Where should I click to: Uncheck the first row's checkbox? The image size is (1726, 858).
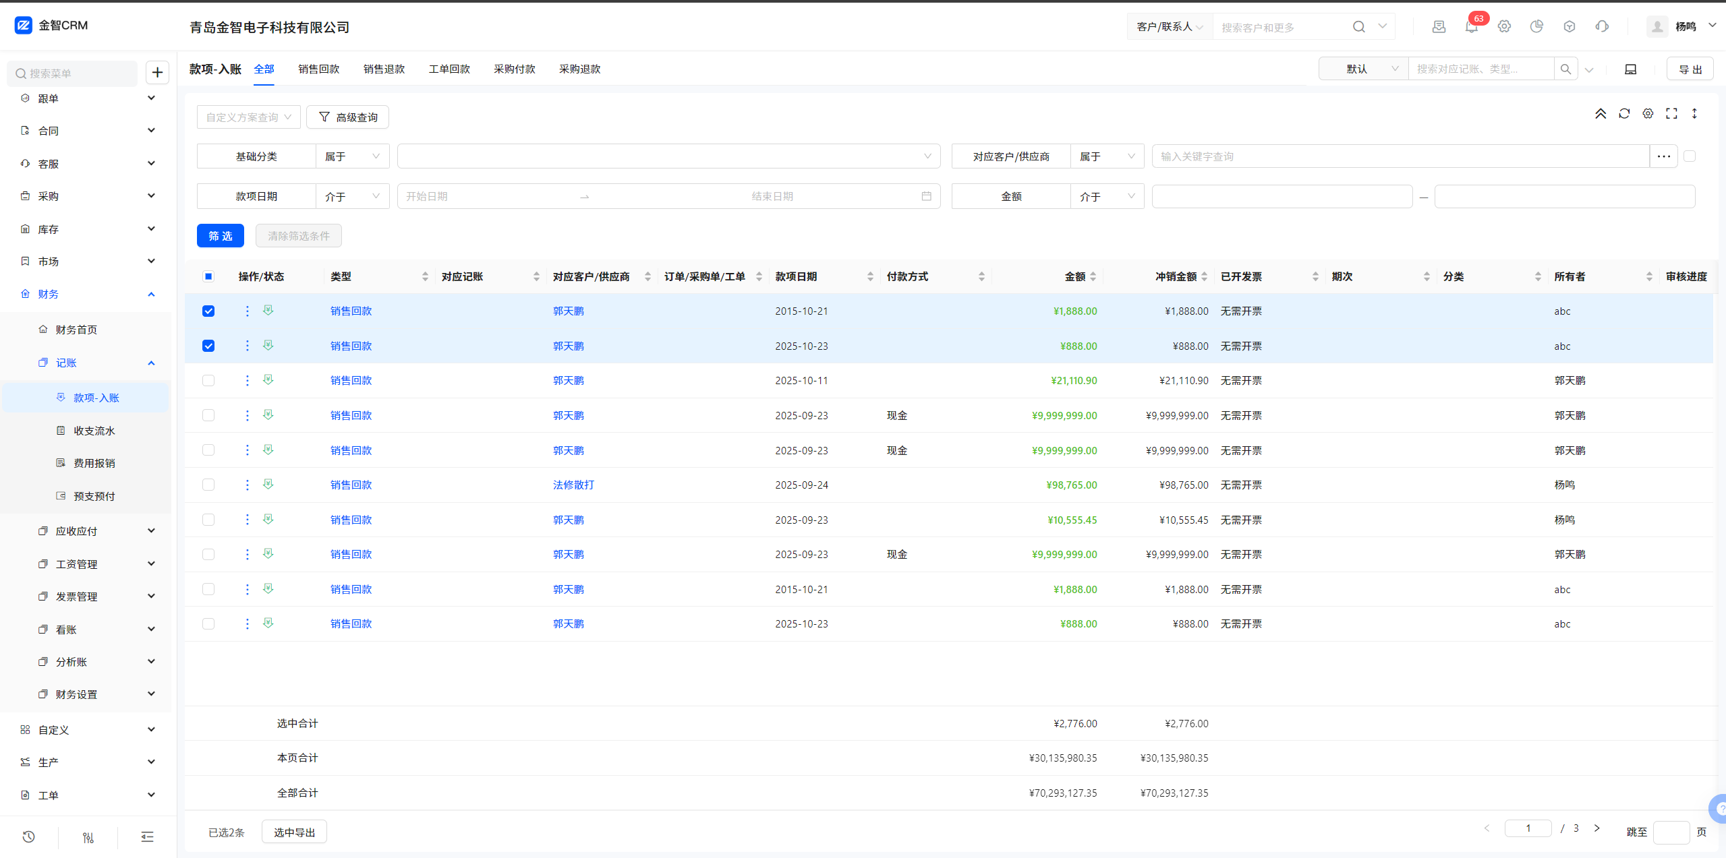tap(208, 311)
